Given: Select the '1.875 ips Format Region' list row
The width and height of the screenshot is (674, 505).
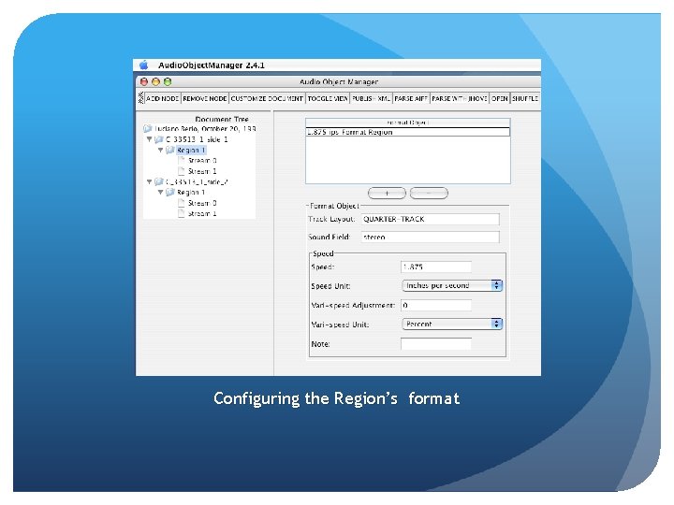Looking at the screenshot, I should (408, 132).
